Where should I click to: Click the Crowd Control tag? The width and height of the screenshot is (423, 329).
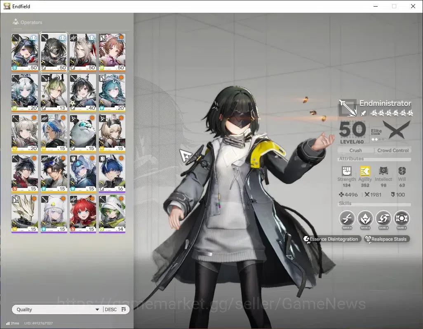point(393,151)
